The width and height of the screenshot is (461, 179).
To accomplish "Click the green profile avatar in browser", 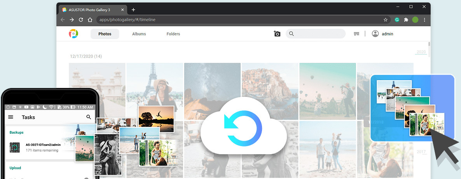I will [x=415, y=20].
